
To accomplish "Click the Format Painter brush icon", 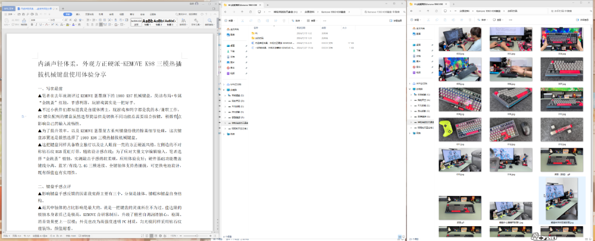I will [x=24, y=21].
